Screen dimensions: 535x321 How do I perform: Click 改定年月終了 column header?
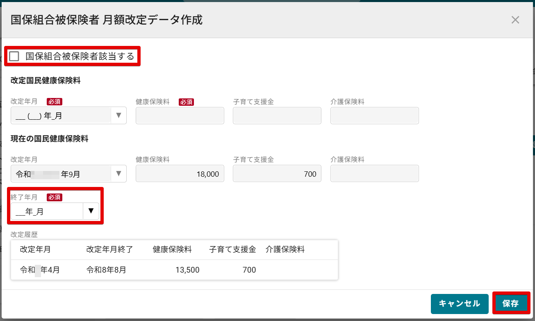109,249
